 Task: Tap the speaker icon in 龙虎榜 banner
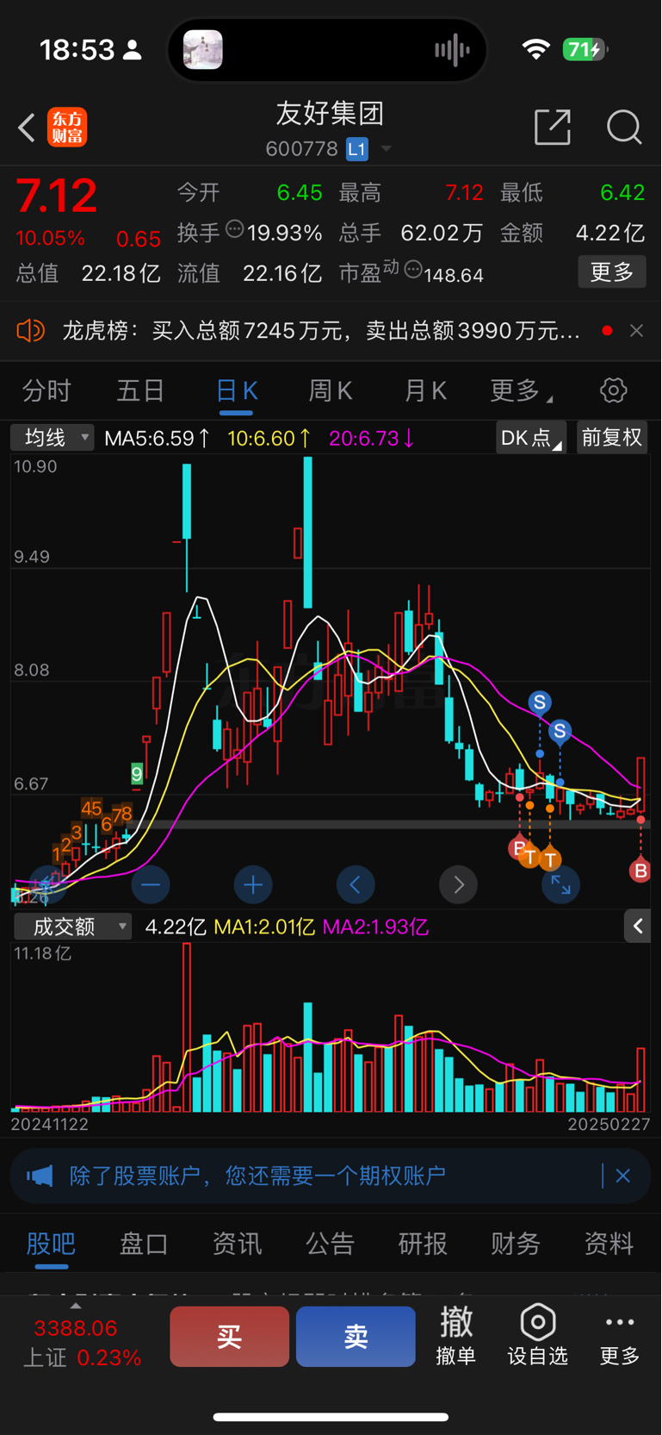click(x=30, y=330)
